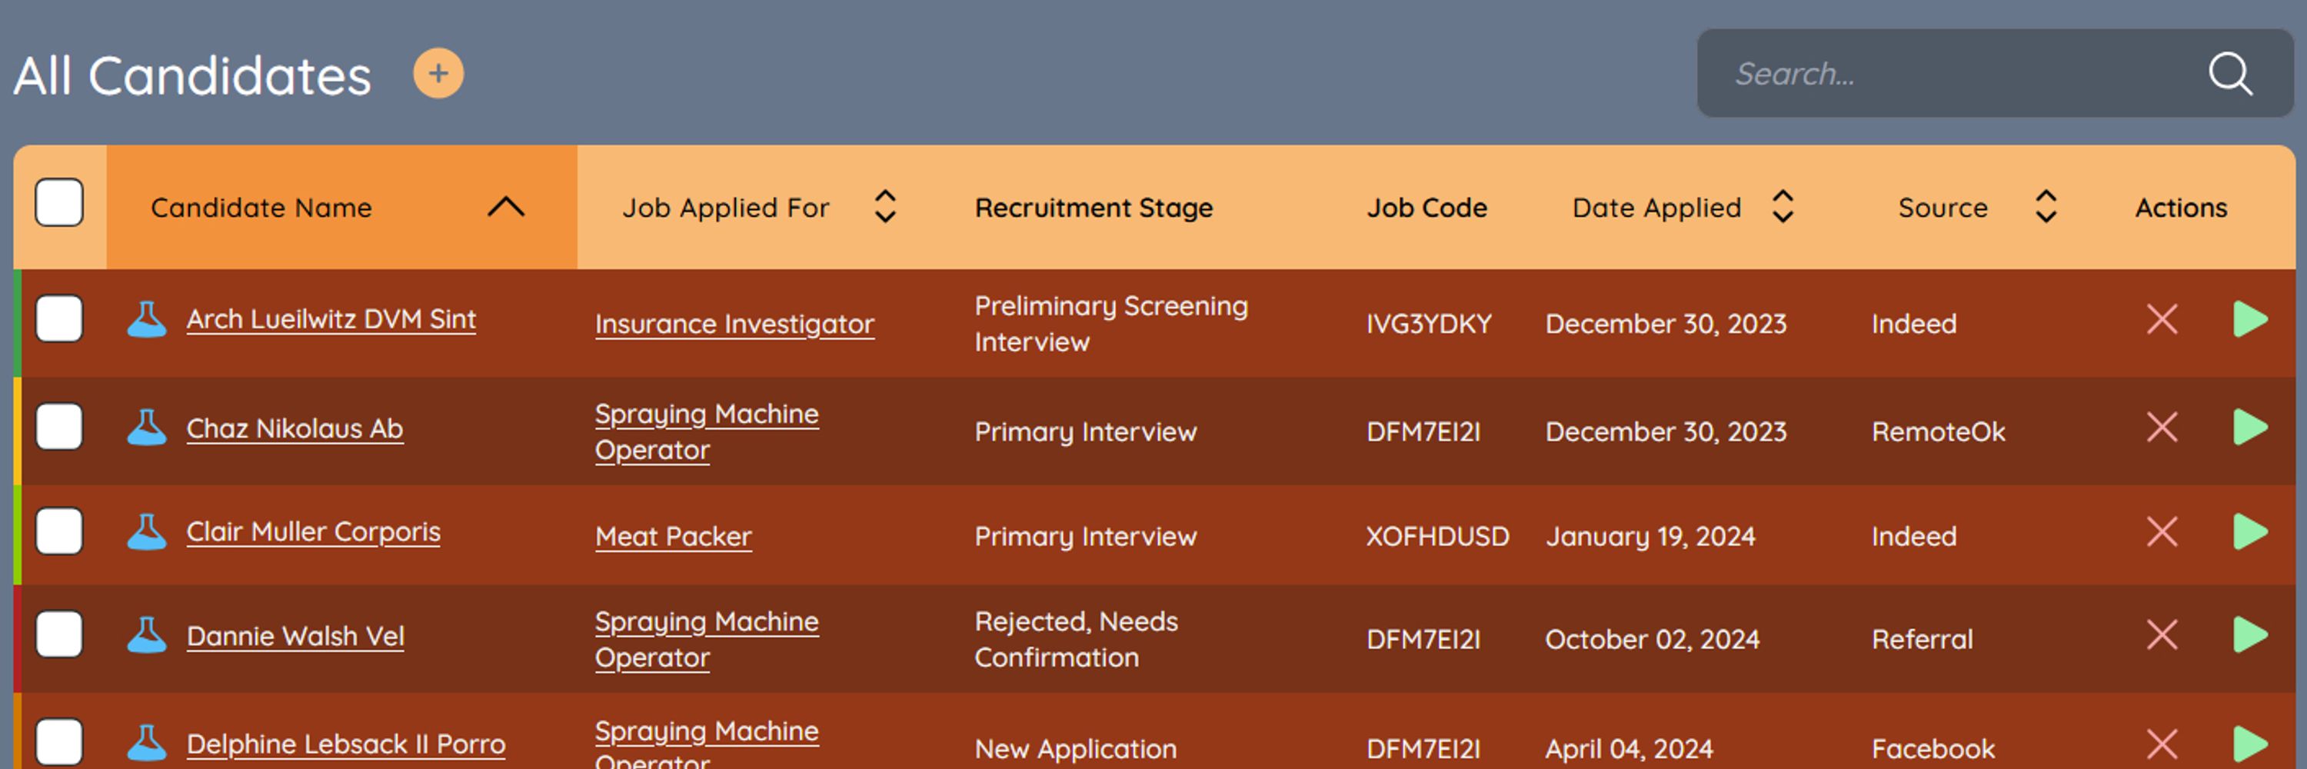Click the red X for Dannie Walsh Vel
2307x769 pixels.
point(2162,636)
